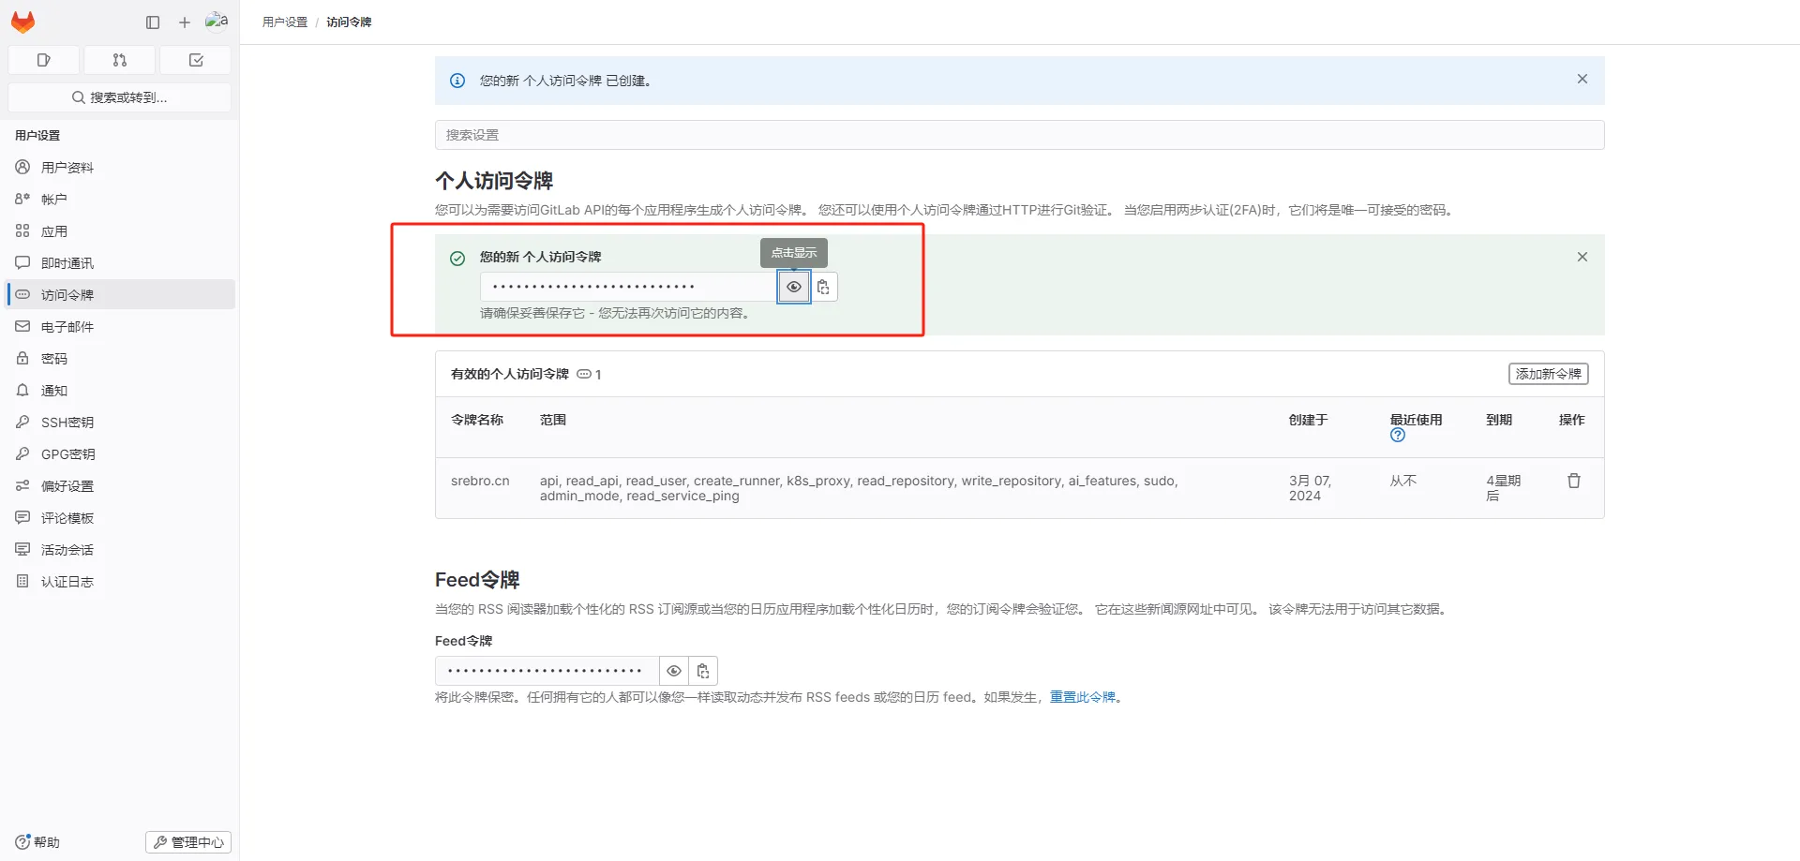The width and height of the screenshot is (1800, 861).
Task: Open the issues shortcut in sidebar
Action: [x=43, y=60]
